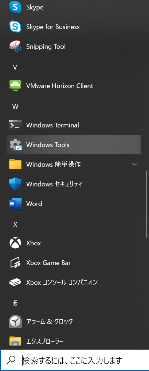Open Windows セキュリティ shield icon

(x=15, y=184)
